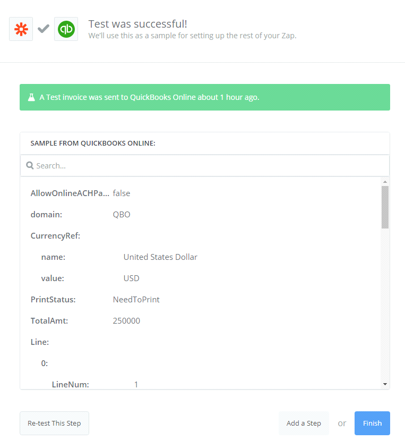Image resolution: width=405 pixels, height=440 pixels.
Task: Click the blue Finish button
Action: [372, 424]
